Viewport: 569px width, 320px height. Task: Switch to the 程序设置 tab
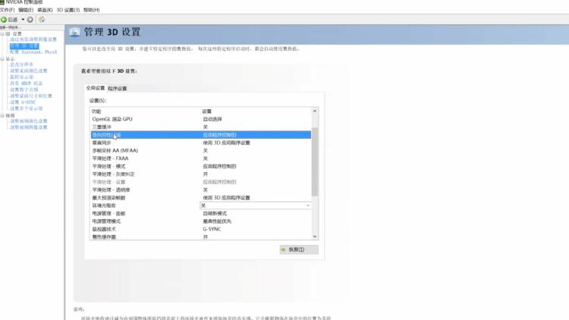[117, 89]
